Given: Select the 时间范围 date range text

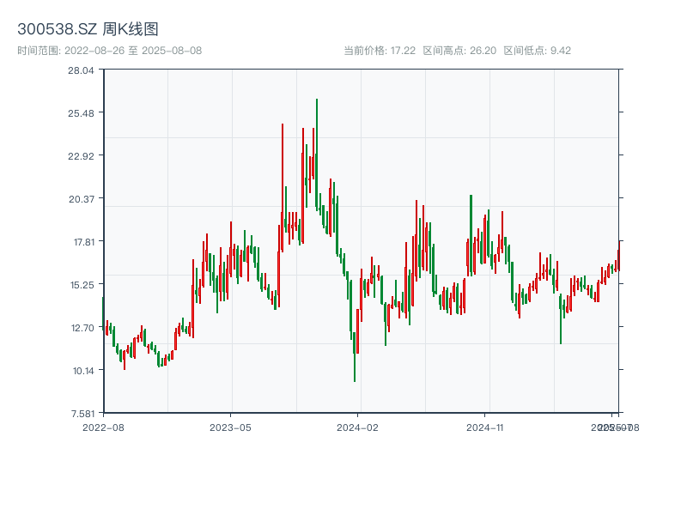Looking at the screenshot, I should coord(109,51).
